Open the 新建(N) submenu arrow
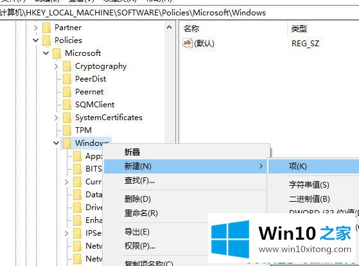 coord(261,166)
